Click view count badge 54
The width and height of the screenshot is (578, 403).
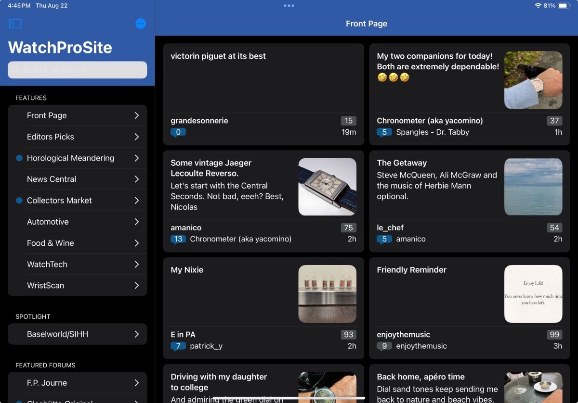pyautogui.click(x=554, y=227)
